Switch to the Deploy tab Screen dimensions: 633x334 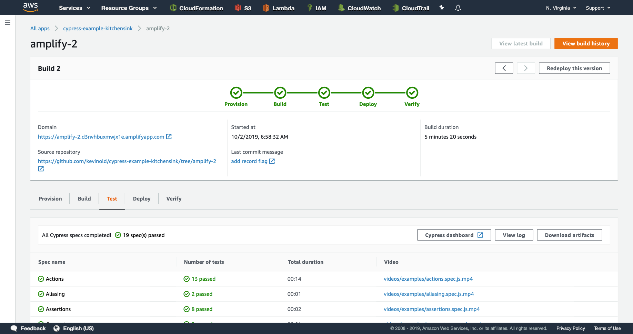click(142, 199)
